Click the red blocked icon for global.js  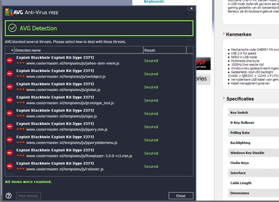pos(10,87)
